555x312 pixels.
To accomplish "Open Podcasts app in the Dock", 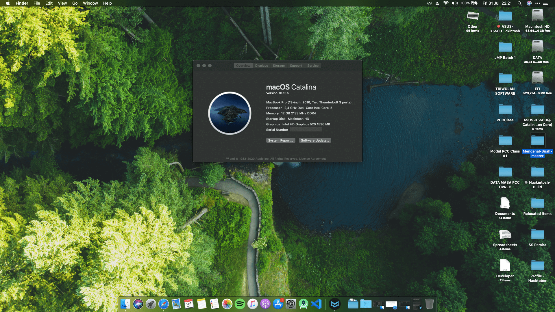I will 265,304.
